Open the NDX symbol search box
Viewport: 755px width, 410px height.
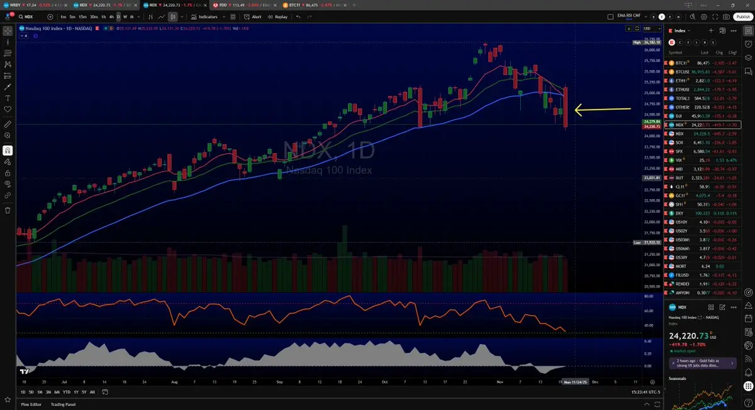pyautogui.click(x=31, y=17)
